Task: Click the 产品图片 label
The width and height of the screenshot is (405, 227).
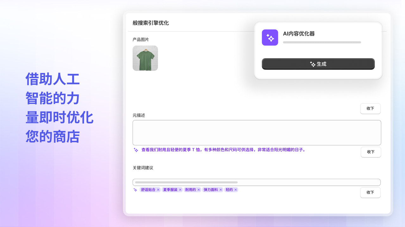Action: 141,40
